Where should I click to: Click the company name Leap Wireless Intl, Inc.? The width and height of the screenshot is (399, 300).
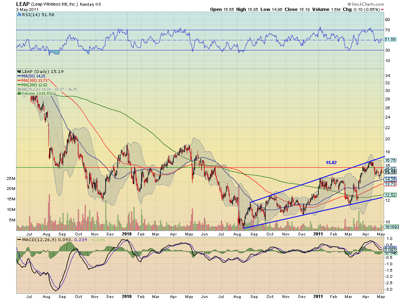click(54, 4)
